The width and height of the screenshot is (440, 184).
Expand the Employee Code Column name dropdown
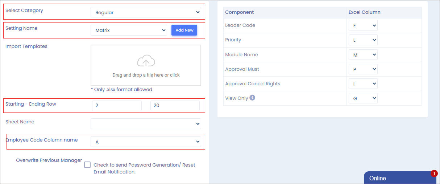[x=146, y=142]
